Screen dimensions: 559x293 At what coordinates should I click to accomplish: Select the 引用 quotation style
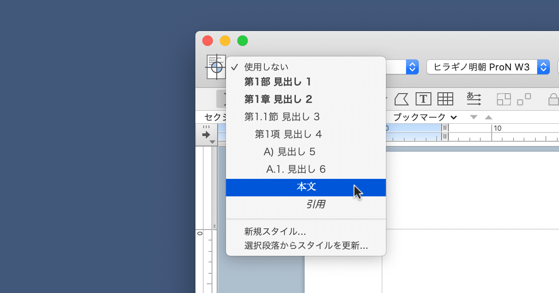point(306,204)
